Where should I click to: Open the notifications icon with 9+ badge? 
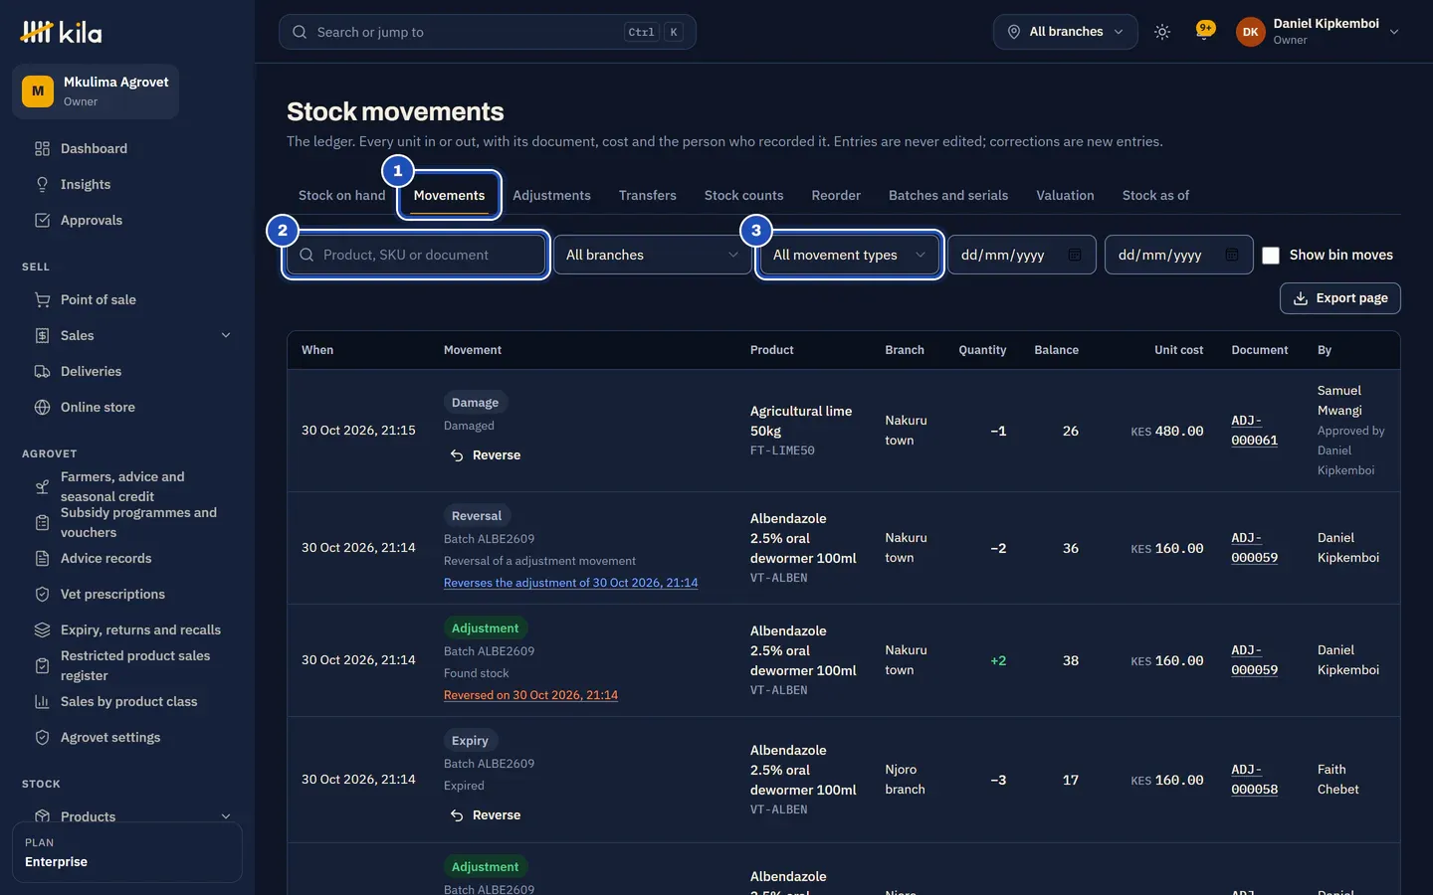pyautogui.click(x=1205, y=32)
